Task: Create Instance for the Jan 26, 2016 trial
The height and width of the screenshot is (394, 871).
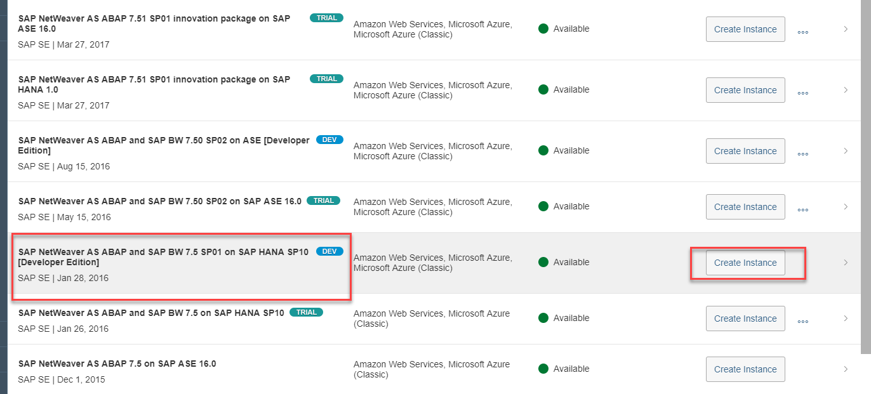Action: (x=745, y=318)
